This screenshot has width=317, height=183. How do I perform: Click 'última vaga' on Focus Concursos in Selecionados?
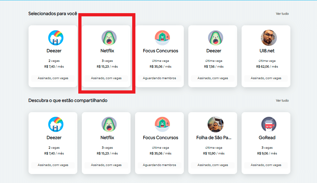160,61
